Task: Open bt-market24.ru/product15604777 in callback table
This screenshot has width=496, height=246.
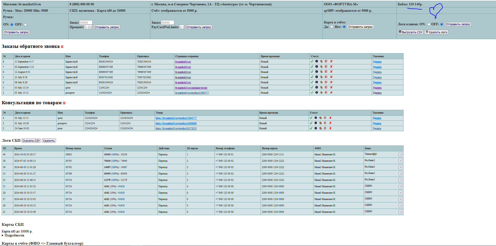Action: [192, 93]
